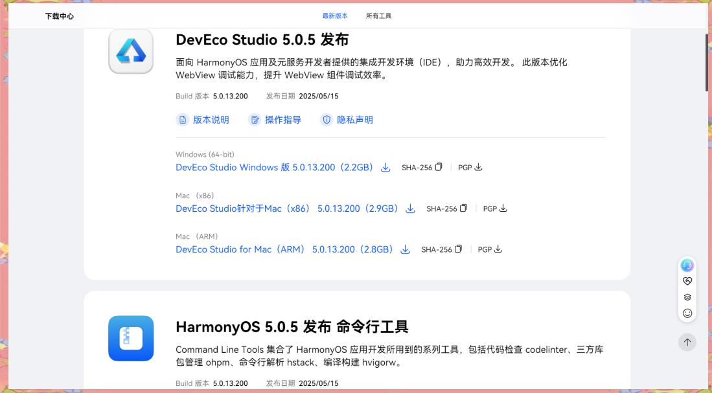Click the page vertical scrollbar thumb
This screenshot has width=712, height=393.
(707, 63)
